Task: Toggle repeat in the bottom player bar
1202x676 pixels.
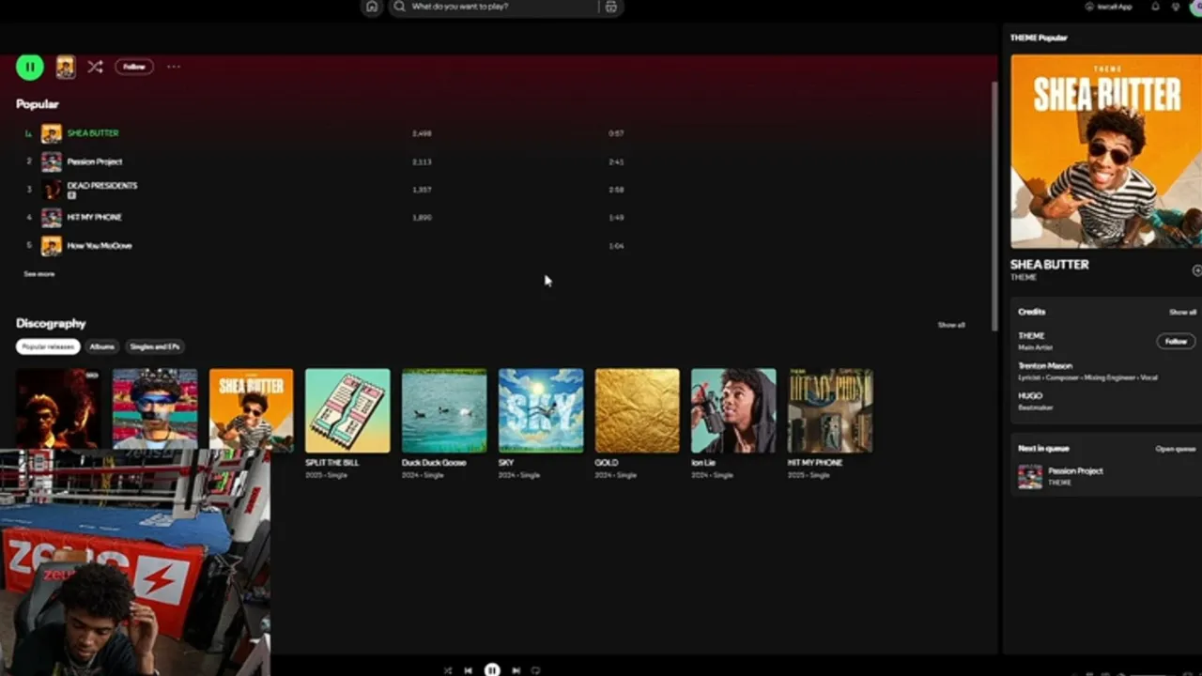Action: tap(536, 670)
